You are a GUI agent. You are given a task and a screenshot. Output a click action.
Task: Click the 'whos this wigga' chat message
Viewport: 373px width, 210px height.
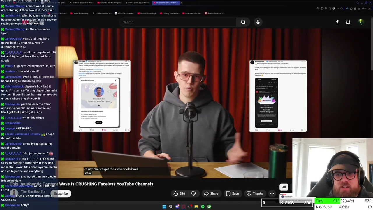tap(33, 118)
